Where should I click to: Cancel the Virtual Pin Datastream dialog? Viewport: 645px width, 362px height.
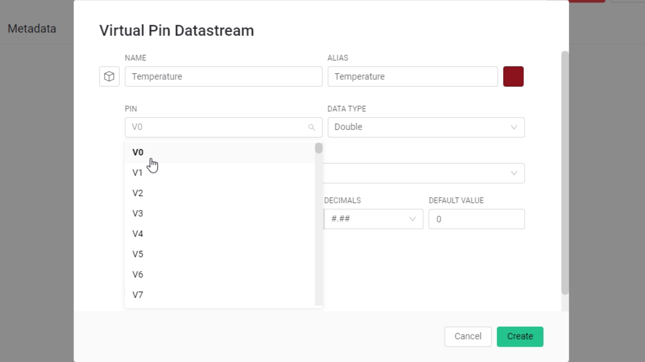[x=468, y=337]
